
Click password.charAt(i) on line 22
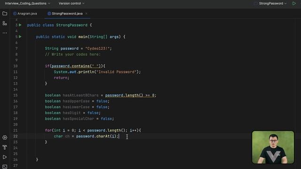(x=96, y=136)
